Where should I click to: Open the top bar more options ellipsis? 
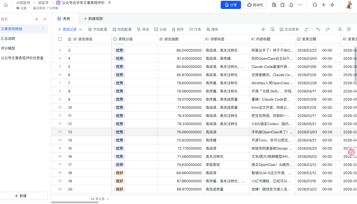(x=300, y=5)
